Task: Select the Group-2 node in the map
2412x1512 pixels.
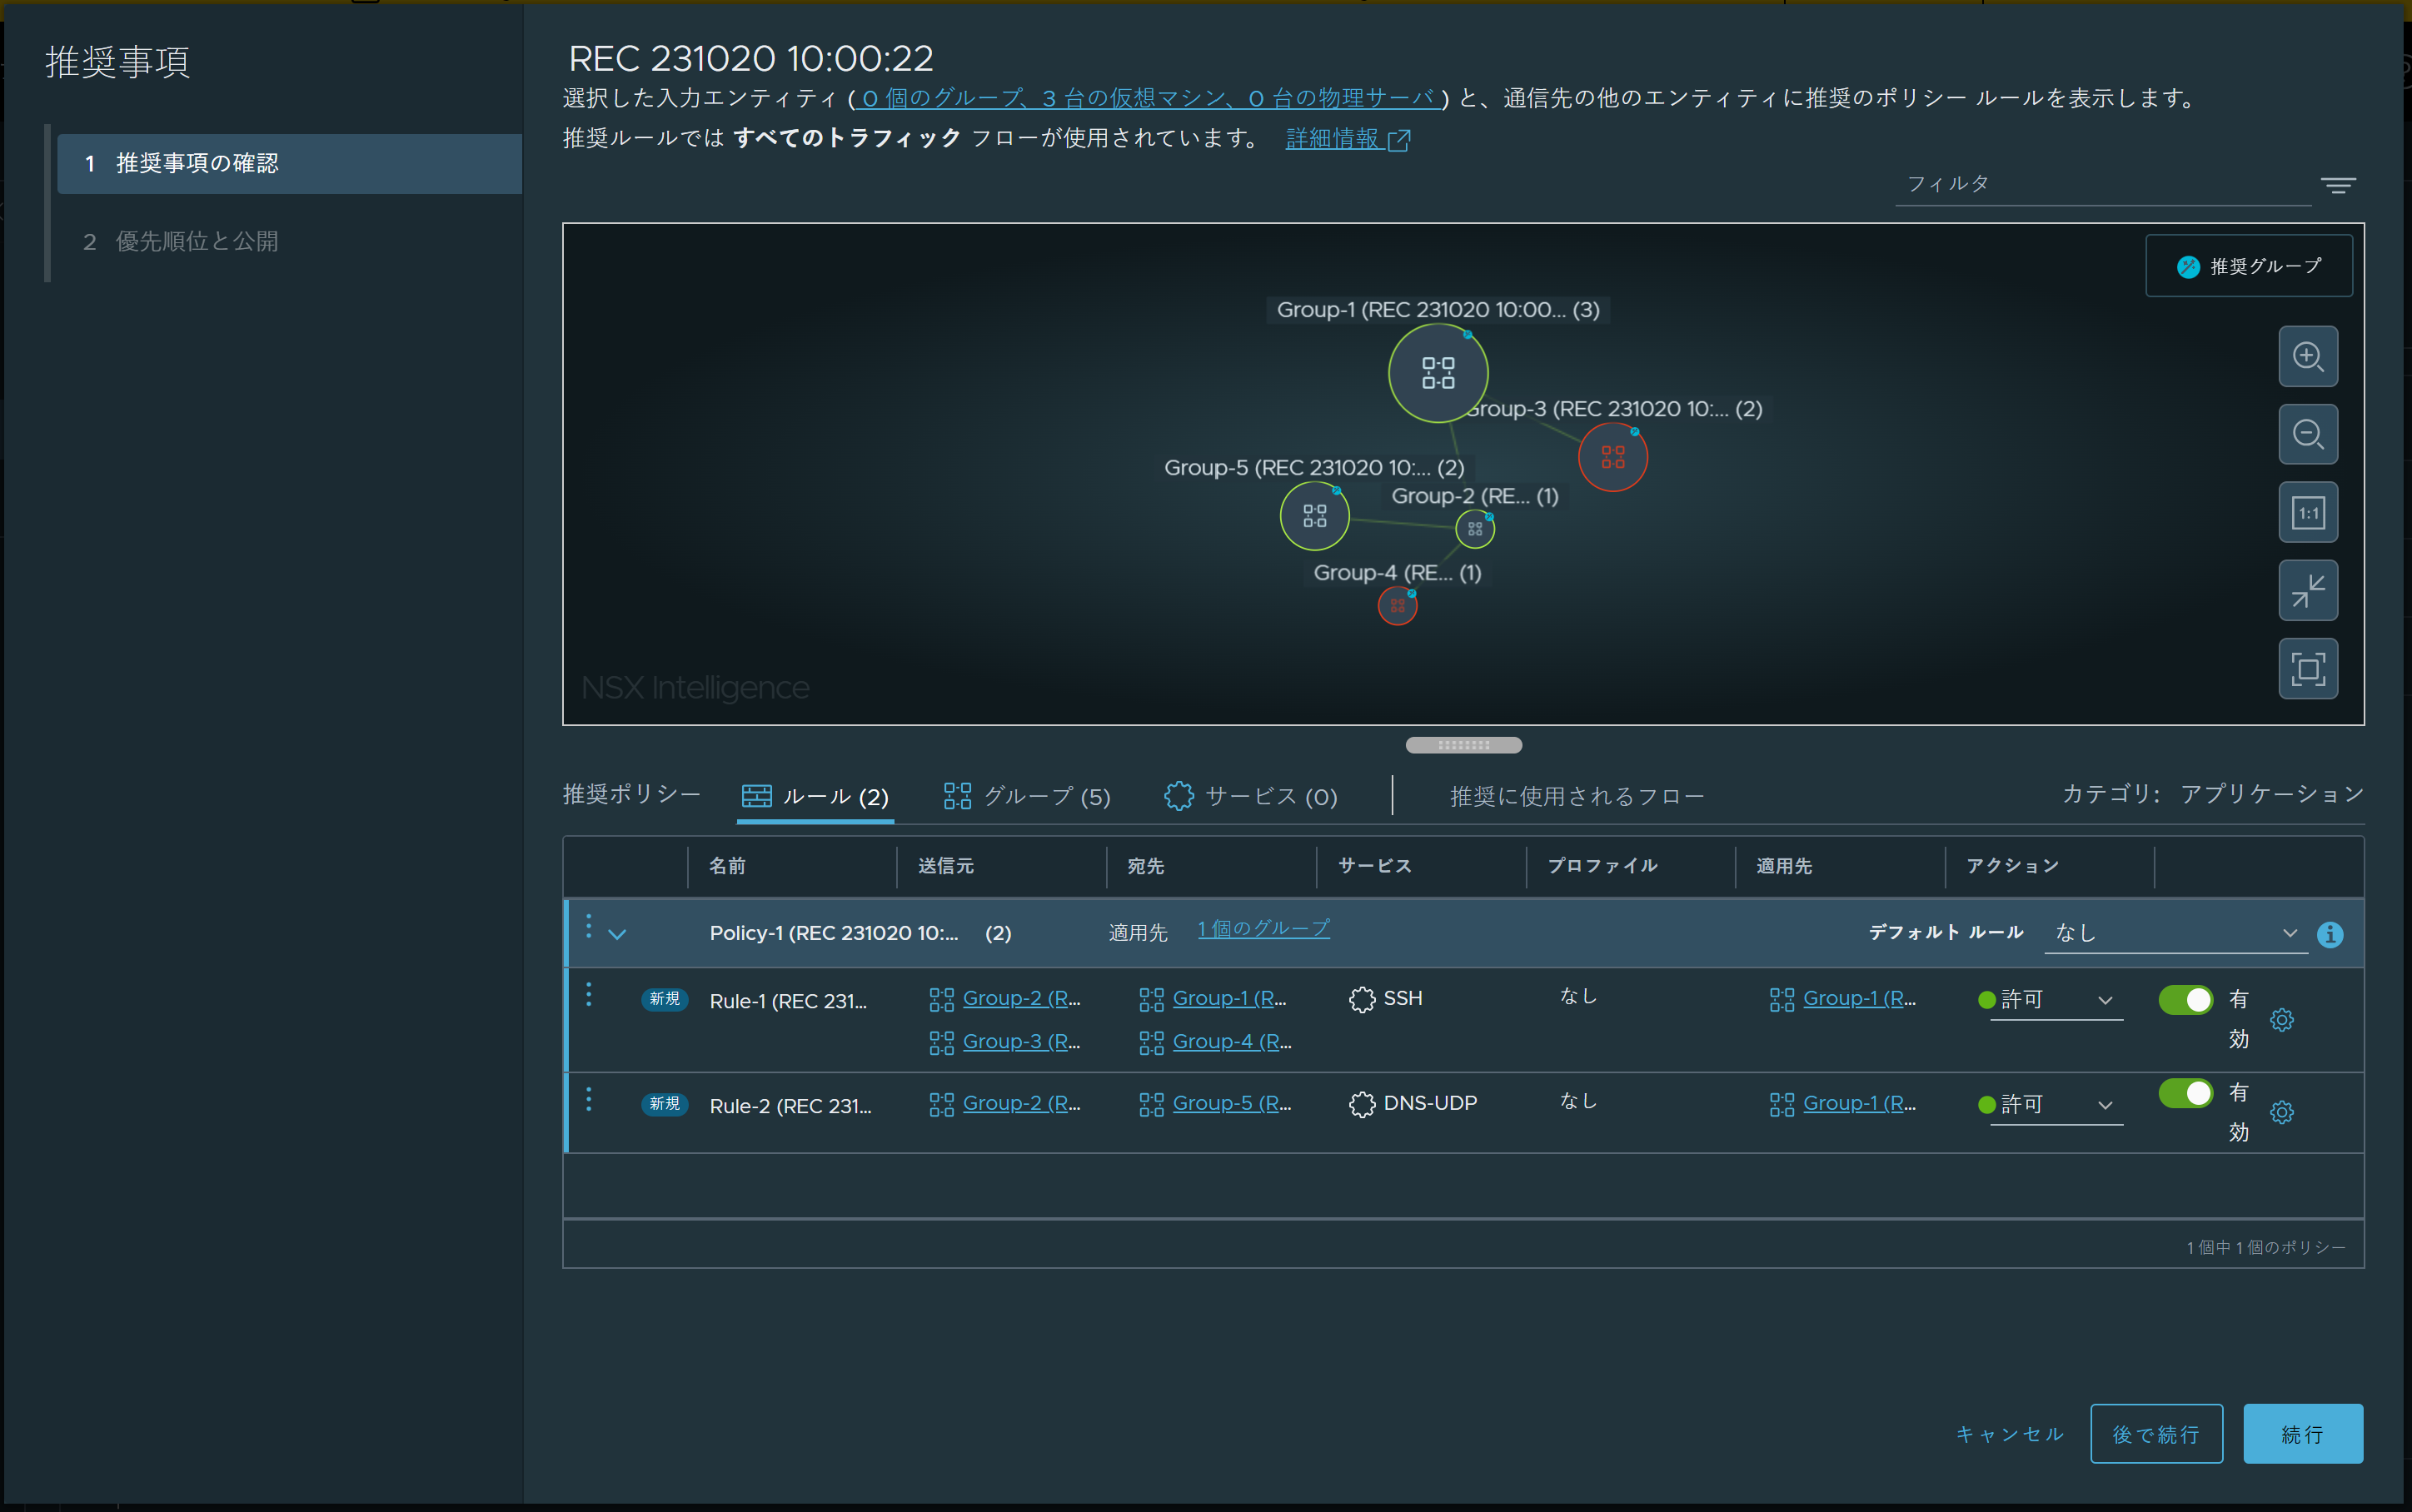Action: (x=1475, y=528)
